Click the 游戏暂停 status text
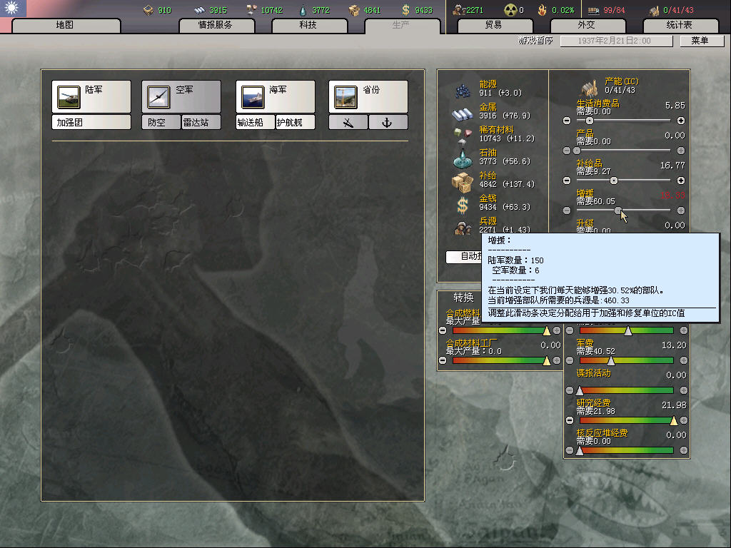Image resolution: width=731 pixels, height=548 pixels. [x=535, y=41]
